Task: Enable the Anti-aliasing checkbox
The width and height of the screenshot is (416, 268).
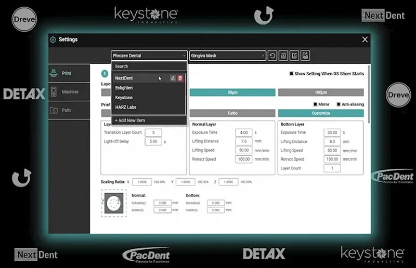Action: point(339,104)
